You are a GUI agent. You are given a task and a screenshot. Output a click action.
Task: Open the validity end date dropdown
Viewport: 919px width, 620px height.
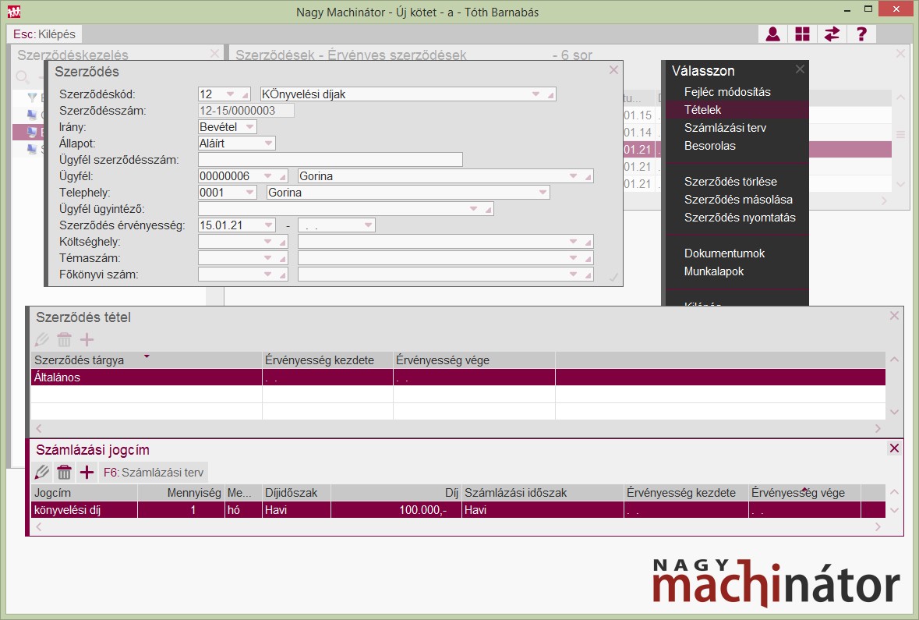pyautogui.click(x=368, y=225)
